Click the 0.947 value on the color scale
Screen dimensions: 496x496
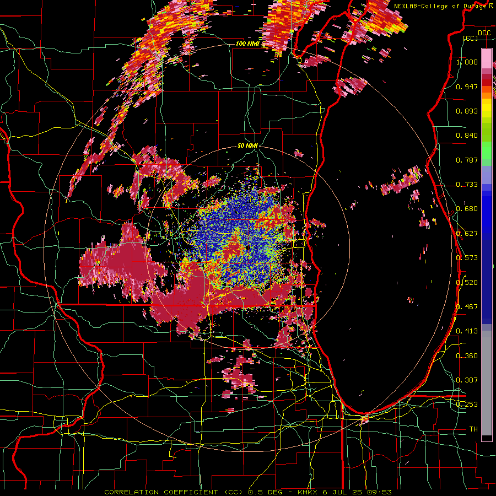[467, 87]
